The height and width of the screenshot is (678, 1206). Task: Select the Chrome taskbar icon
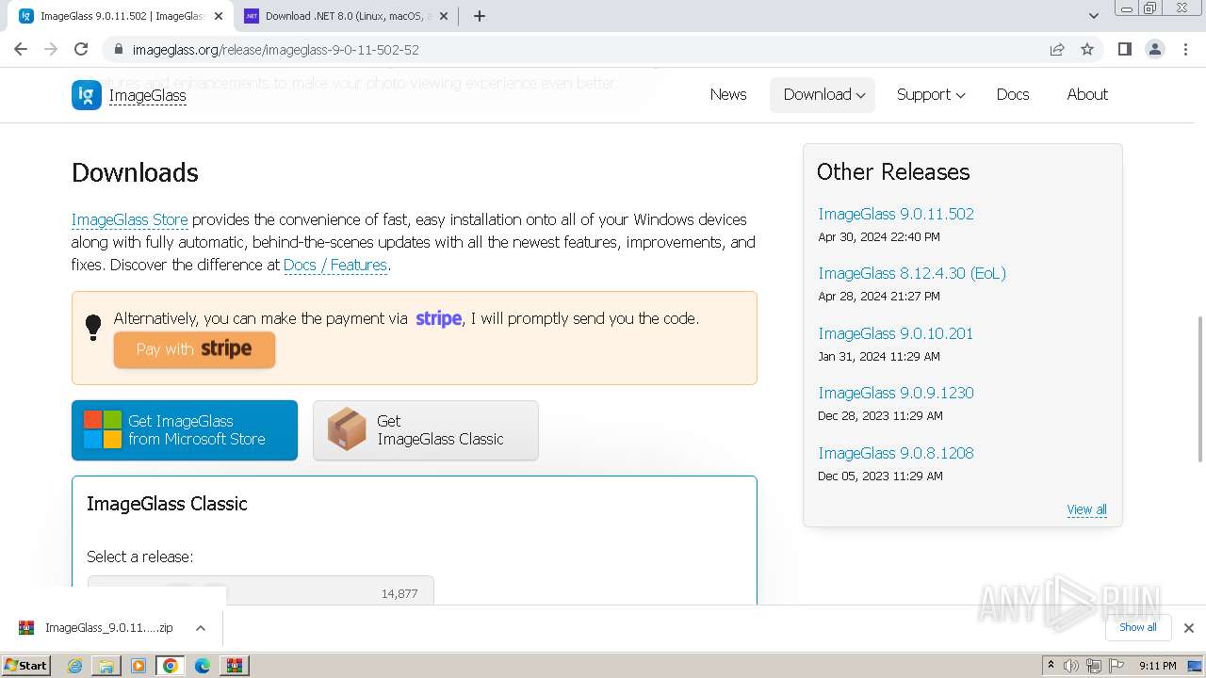pos(171,666)
